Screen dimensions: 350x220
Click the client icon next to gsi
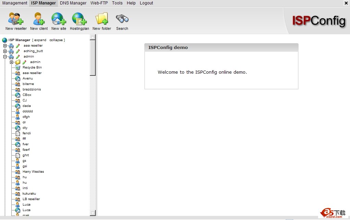pyautogui.click(x=17, y=166)
